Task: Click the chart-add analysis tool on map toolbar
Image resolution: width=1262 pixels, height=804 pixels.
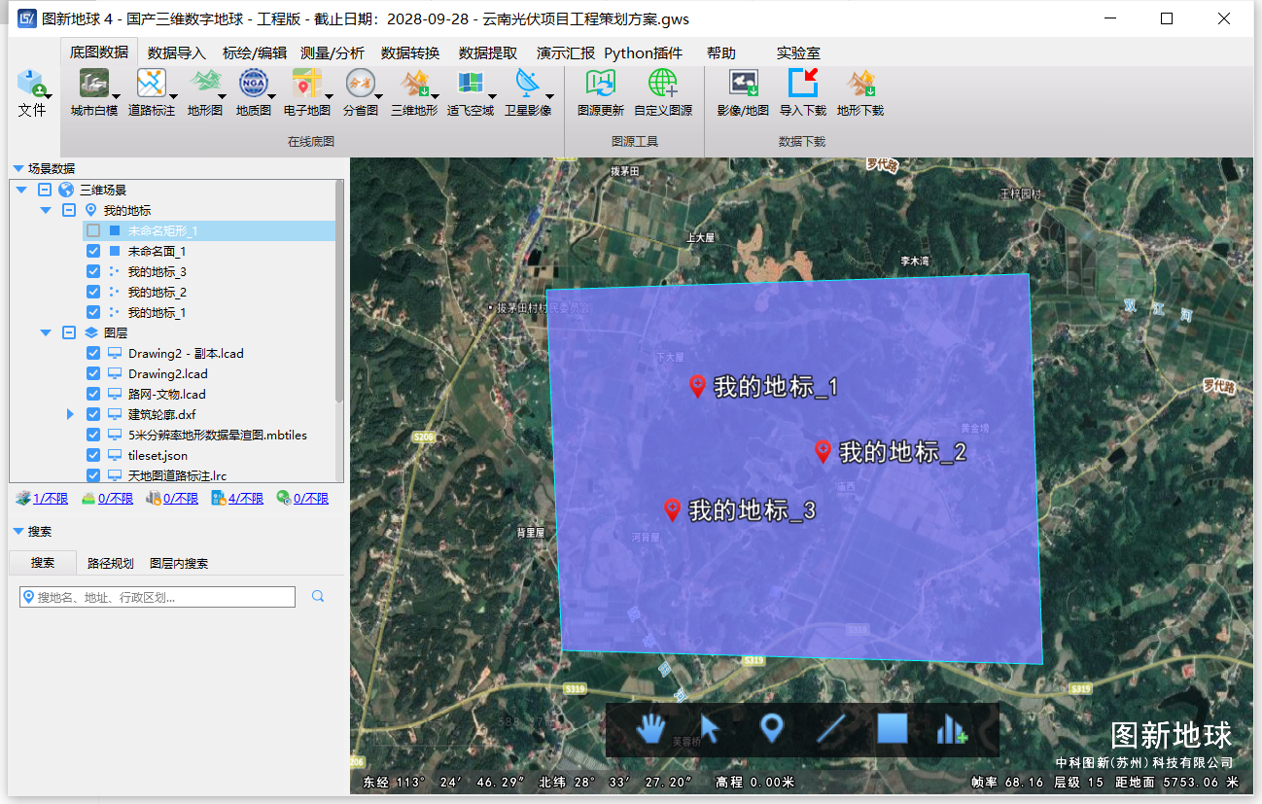Action: click(x=952, y=729)
